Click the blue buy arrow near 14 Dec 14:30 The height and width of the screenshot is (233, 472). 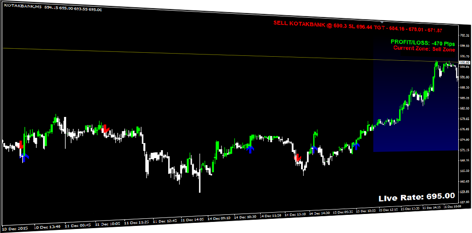click(314, 149)
